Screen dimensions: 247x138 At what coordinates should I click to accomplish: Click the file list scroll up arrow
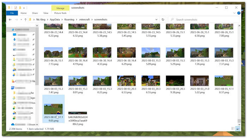coord(239,26)
